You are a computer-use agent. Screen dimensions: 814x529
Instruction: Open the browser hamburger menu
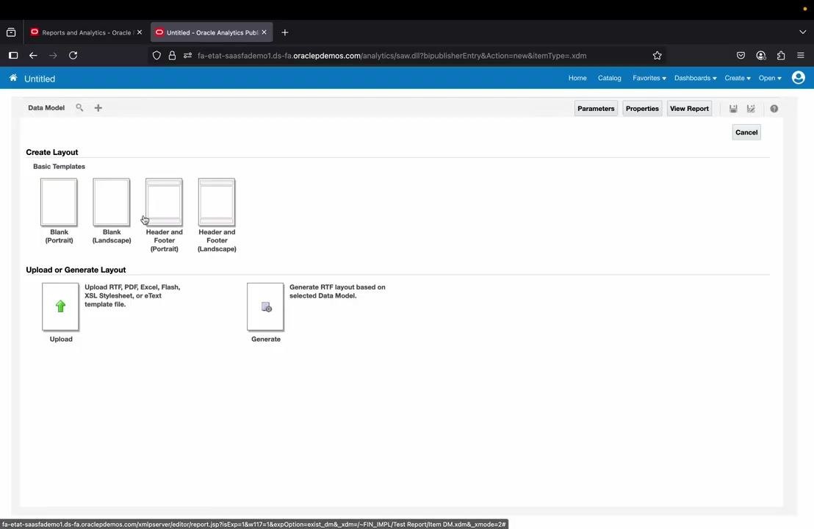[801, 56]
